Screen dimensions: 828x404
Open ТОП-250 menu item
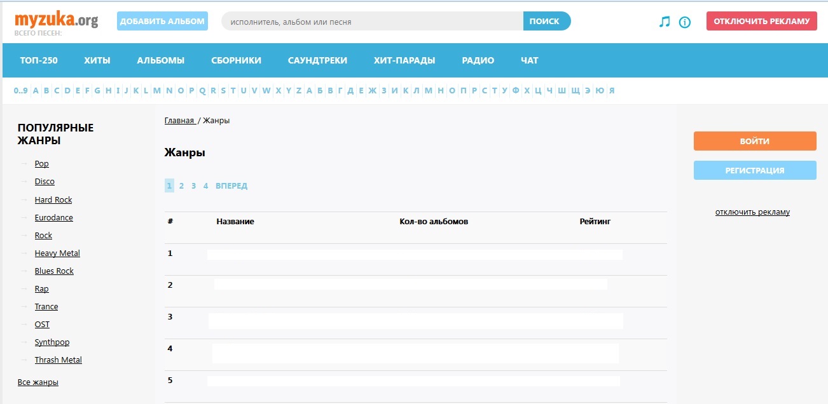(39, 60)
